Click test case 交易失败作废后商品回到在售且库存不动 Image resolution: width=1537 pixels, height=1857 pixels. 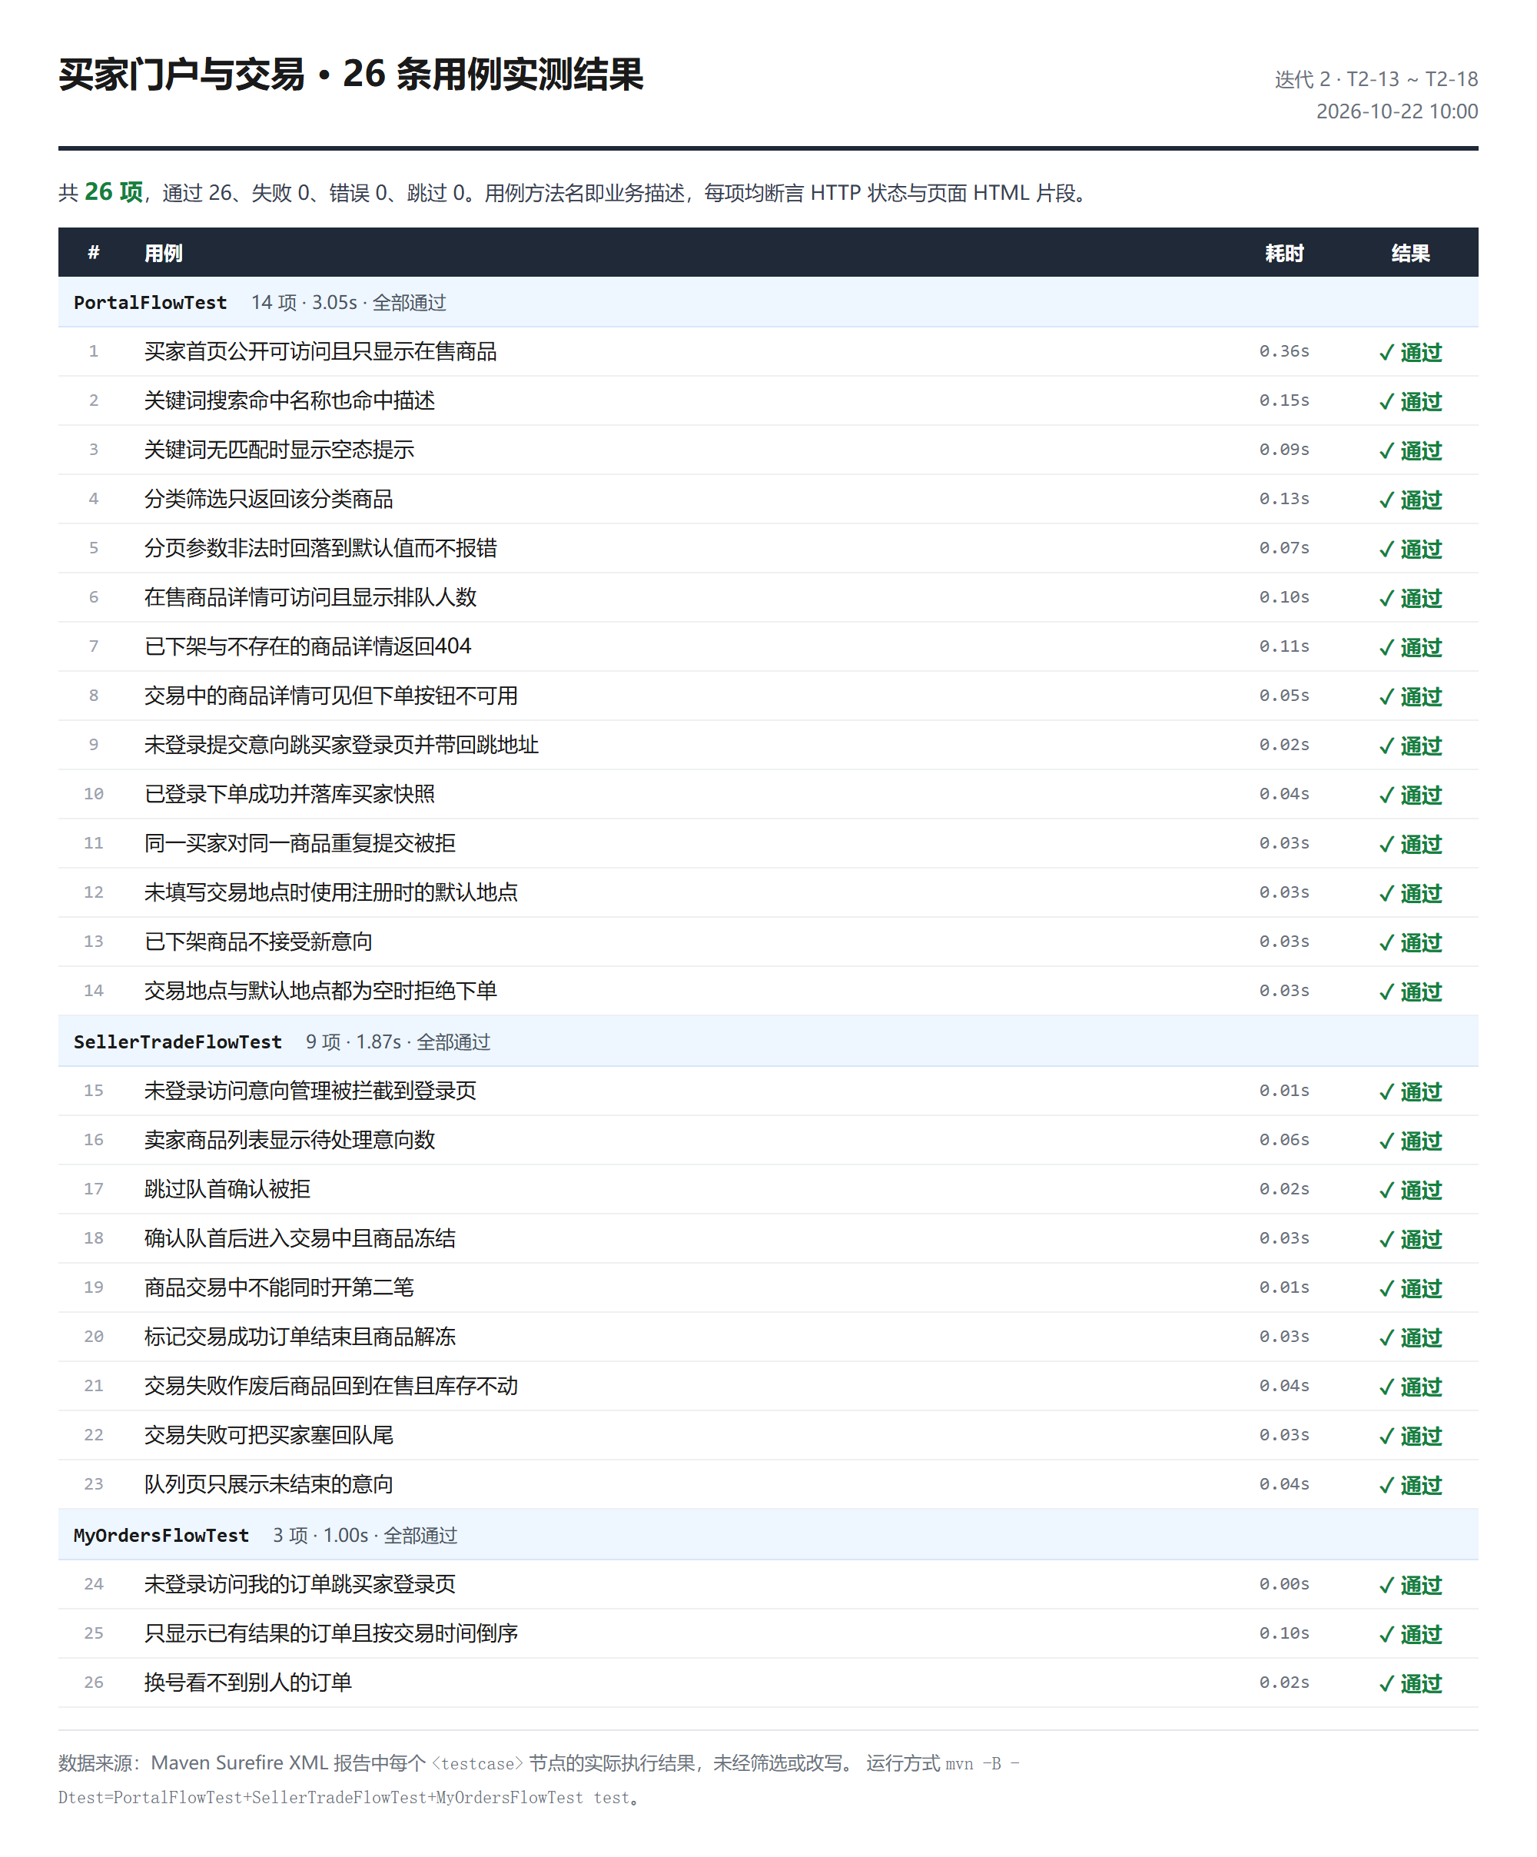coord(330,1387)
